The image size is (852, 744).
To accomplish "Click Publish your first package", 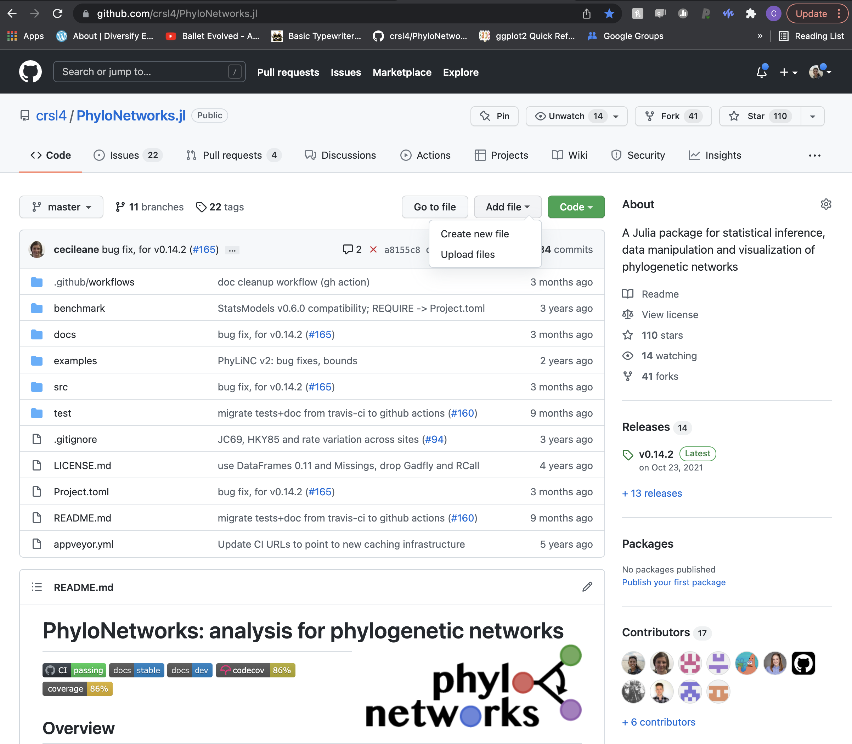I will (x=673, y=582).
